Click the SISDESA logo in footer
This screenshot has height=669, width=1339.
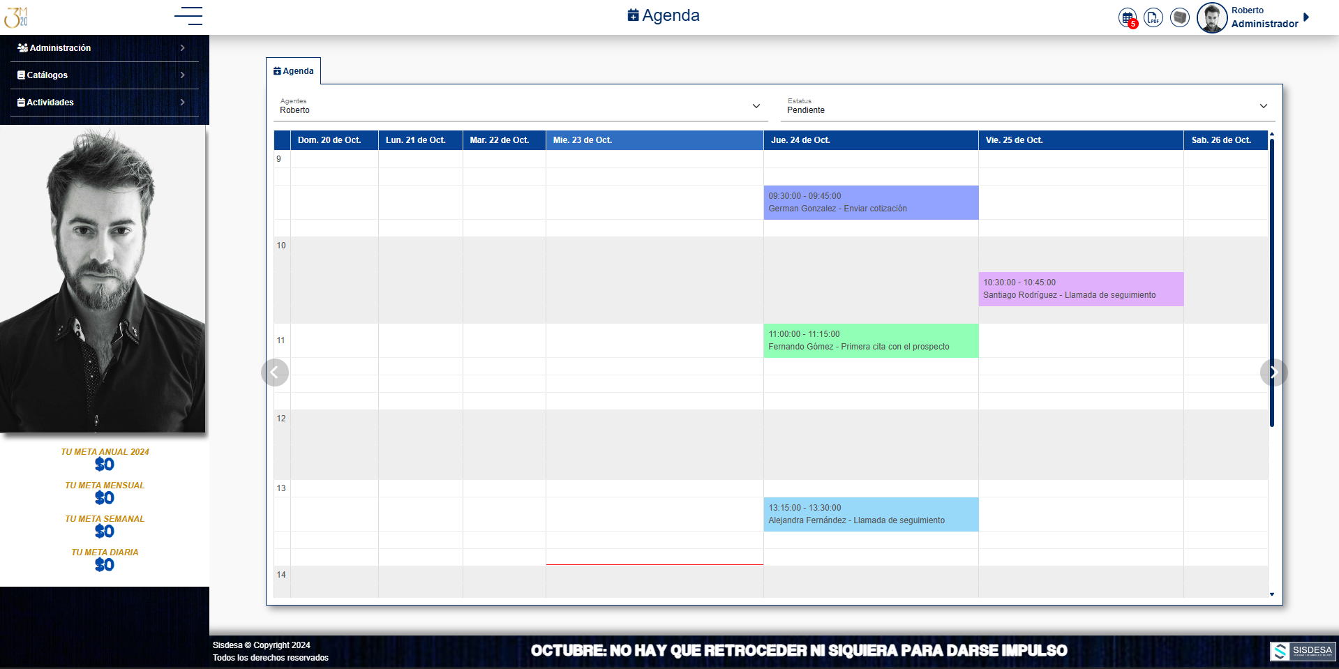[1302, 651]
